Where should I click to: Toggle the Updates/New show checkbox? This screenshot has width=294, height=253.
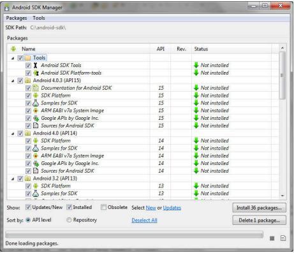click(28, 207)
